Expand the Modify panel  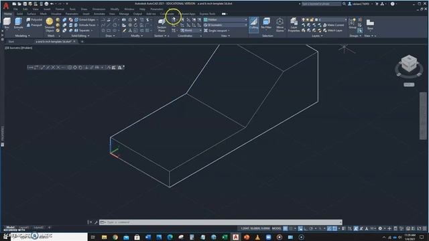pyautogui.click(x=137, y=35)
